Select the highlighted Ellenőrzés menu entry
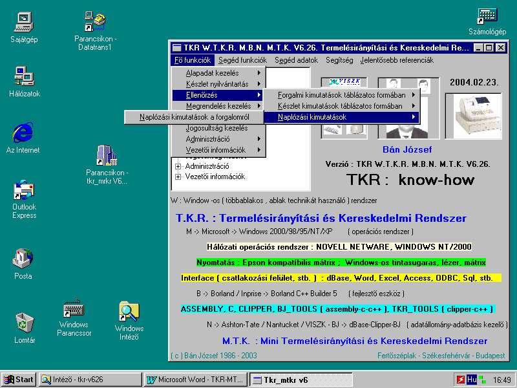The width and height of the screenshot is (517, 388). click(218, 95)
